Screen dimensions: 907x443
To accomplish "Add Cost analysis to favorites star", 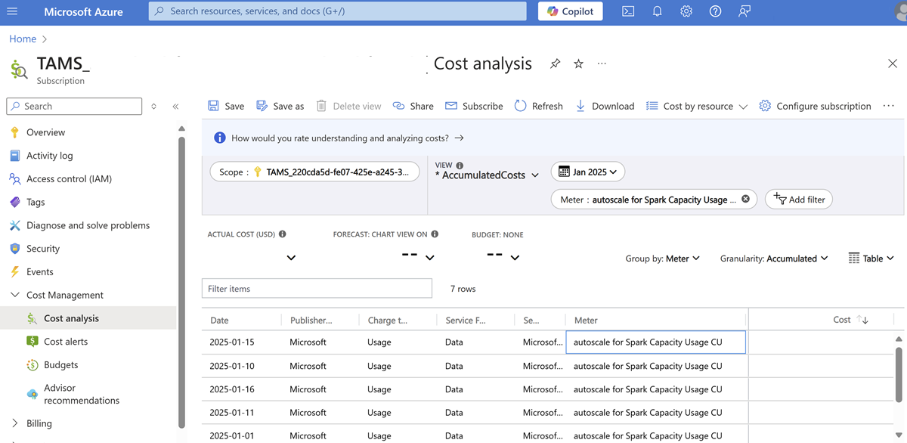I will coord(578,64).
